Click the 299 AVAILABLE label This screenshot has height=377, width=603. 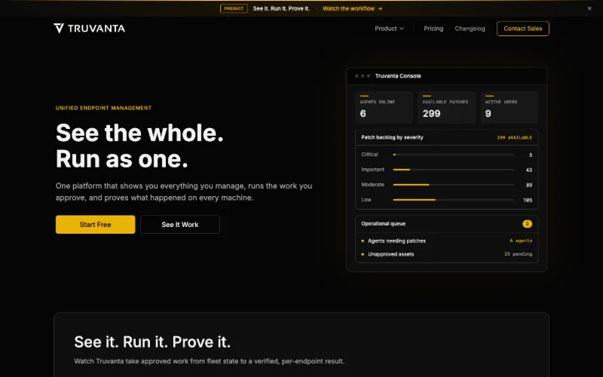(515, 137)
